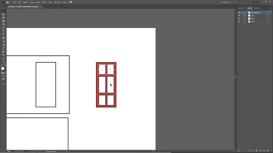Click the Create New Layer icon
The image size is (273, 153).
pyautogui.click(x=264, y=151)
